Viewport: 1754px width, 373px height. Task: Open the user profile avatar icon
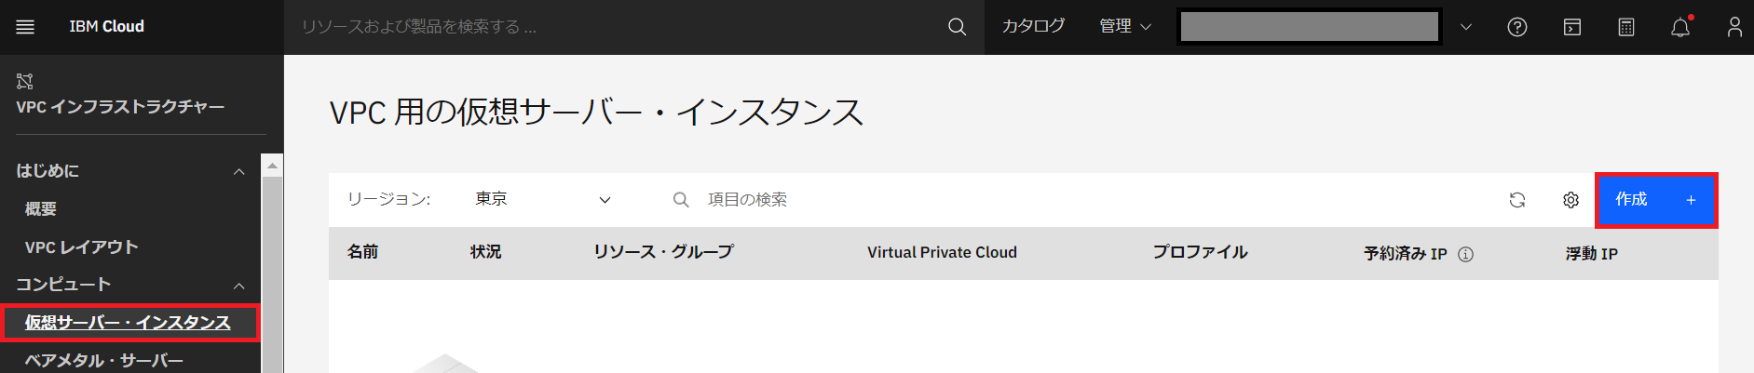(1734, 27)
